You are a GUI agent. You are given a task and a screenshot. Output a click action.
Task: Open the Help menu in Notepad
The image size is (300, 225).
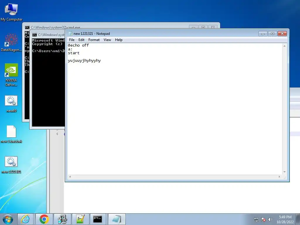119,40
